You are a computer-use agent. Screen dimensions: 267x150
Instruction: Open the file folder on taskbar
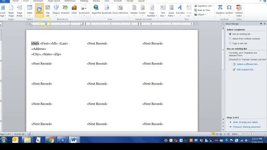(x=27, y=140)
